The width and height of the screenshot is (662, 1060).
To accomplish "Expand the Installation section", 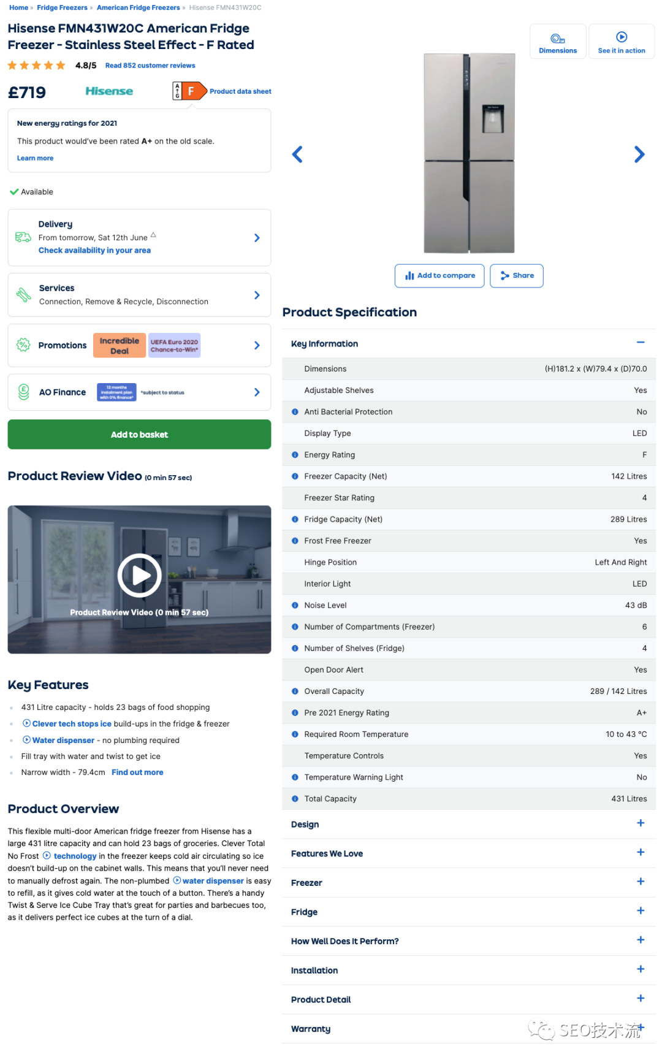I will (x=641, y=969).
